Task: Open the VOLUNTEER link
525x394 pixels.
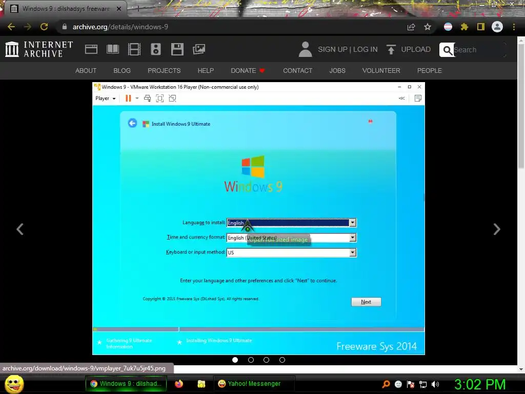Action: coord(381,71)
